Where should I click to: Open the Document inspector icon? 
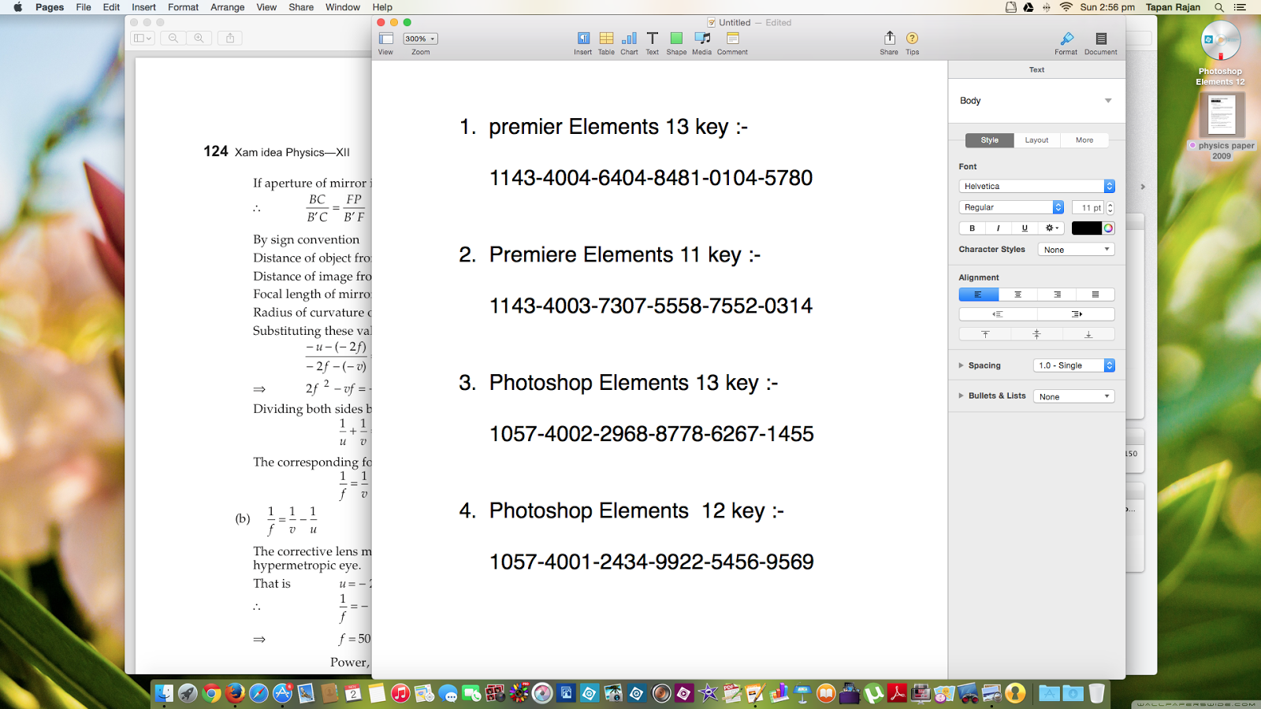[1101, 39]
